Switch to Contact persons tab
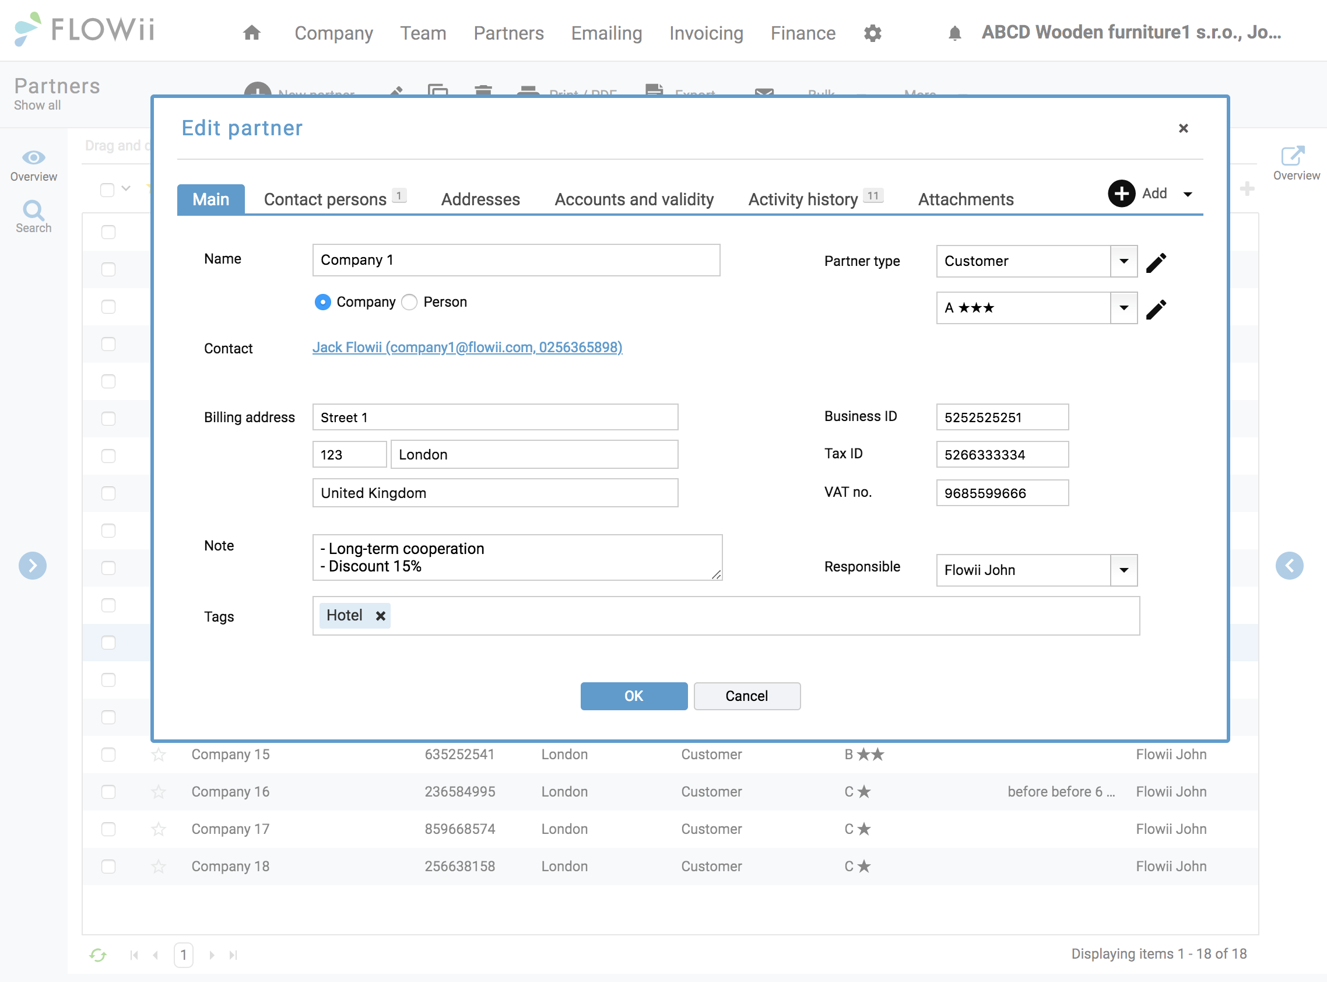Image resolution: width=1327 pixels, height=982 pixels. point(335,200)
